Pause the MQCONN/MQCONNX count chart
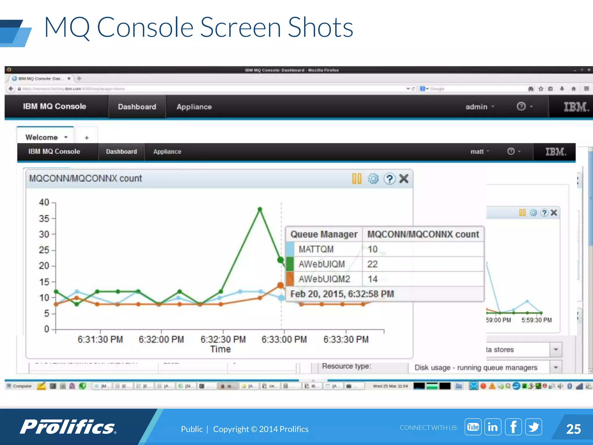The image size is (593, 445). pos(357,178)
